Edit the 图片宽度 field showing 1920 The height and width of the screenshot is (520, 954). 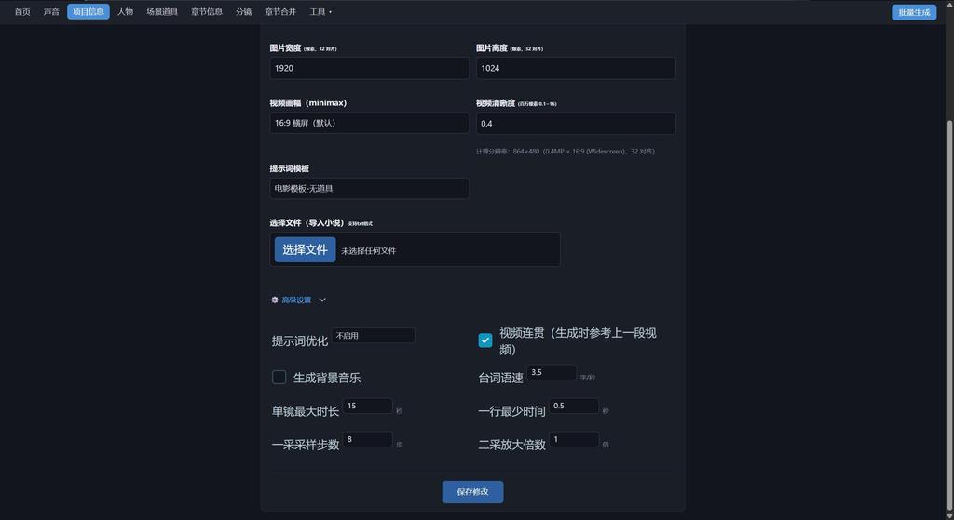point(369,68)
